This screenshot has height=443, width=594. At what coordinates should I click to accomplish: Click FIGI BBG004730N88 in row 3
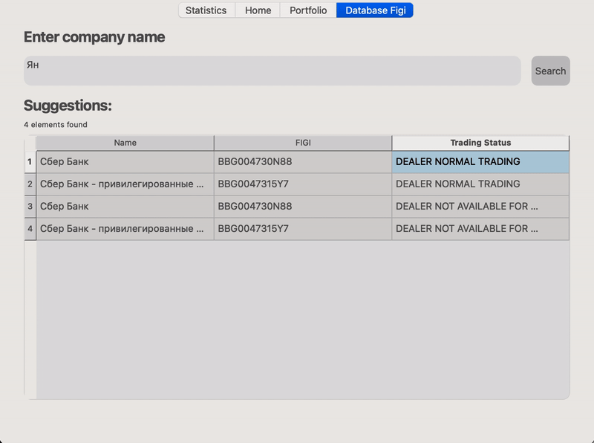point(303,207)
